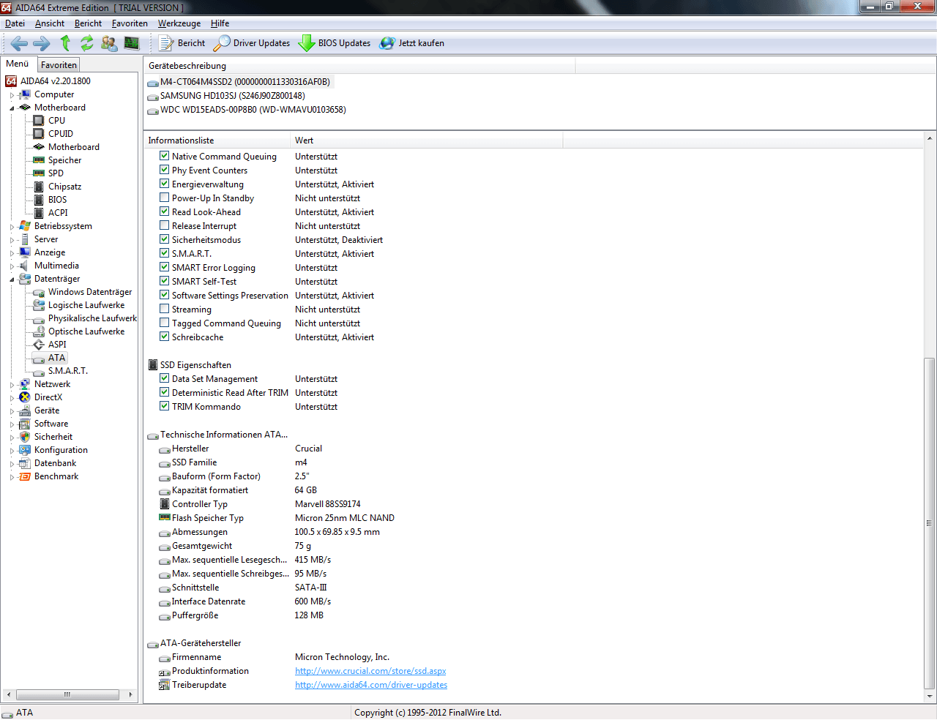Toggle the Streaming checkbox
The image size is (937, 720).
click(165, 309)
